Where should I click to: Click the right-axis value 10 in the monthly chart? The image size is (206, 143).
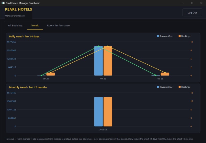click(x=192, y=101)
